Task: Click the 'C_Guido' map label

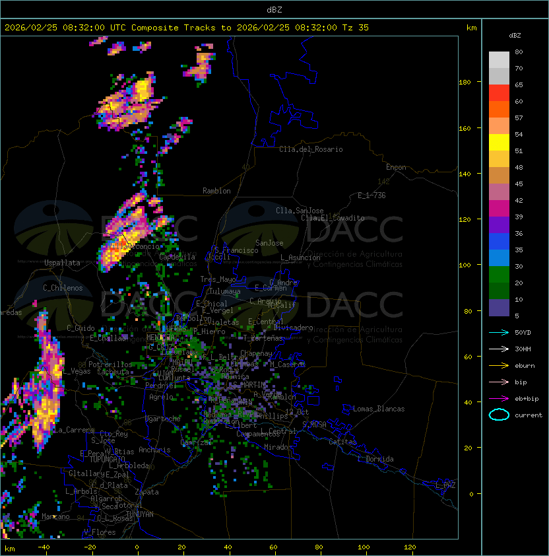Action: coord(81,328)
